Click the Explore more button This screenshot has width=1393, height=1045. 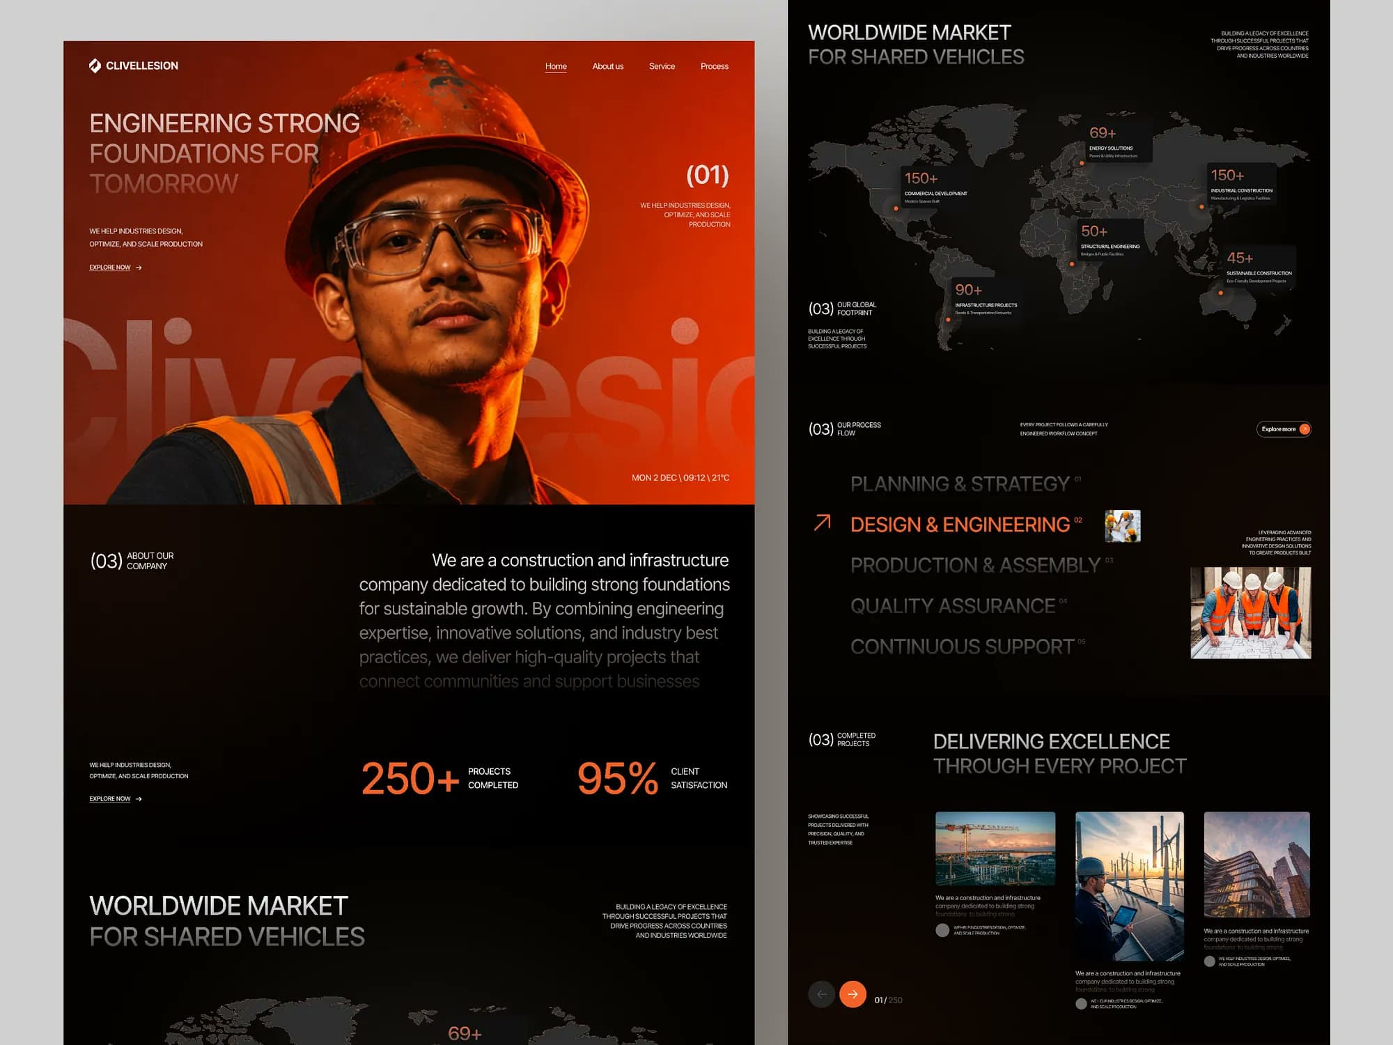click(x=1284, y=429)
